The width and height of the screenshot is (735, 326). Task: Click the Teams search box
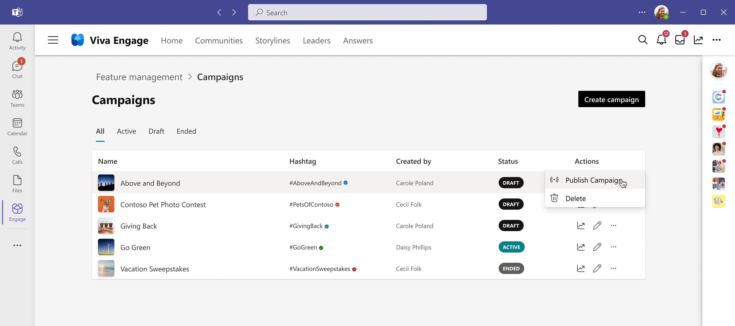[x=367, y=12]
